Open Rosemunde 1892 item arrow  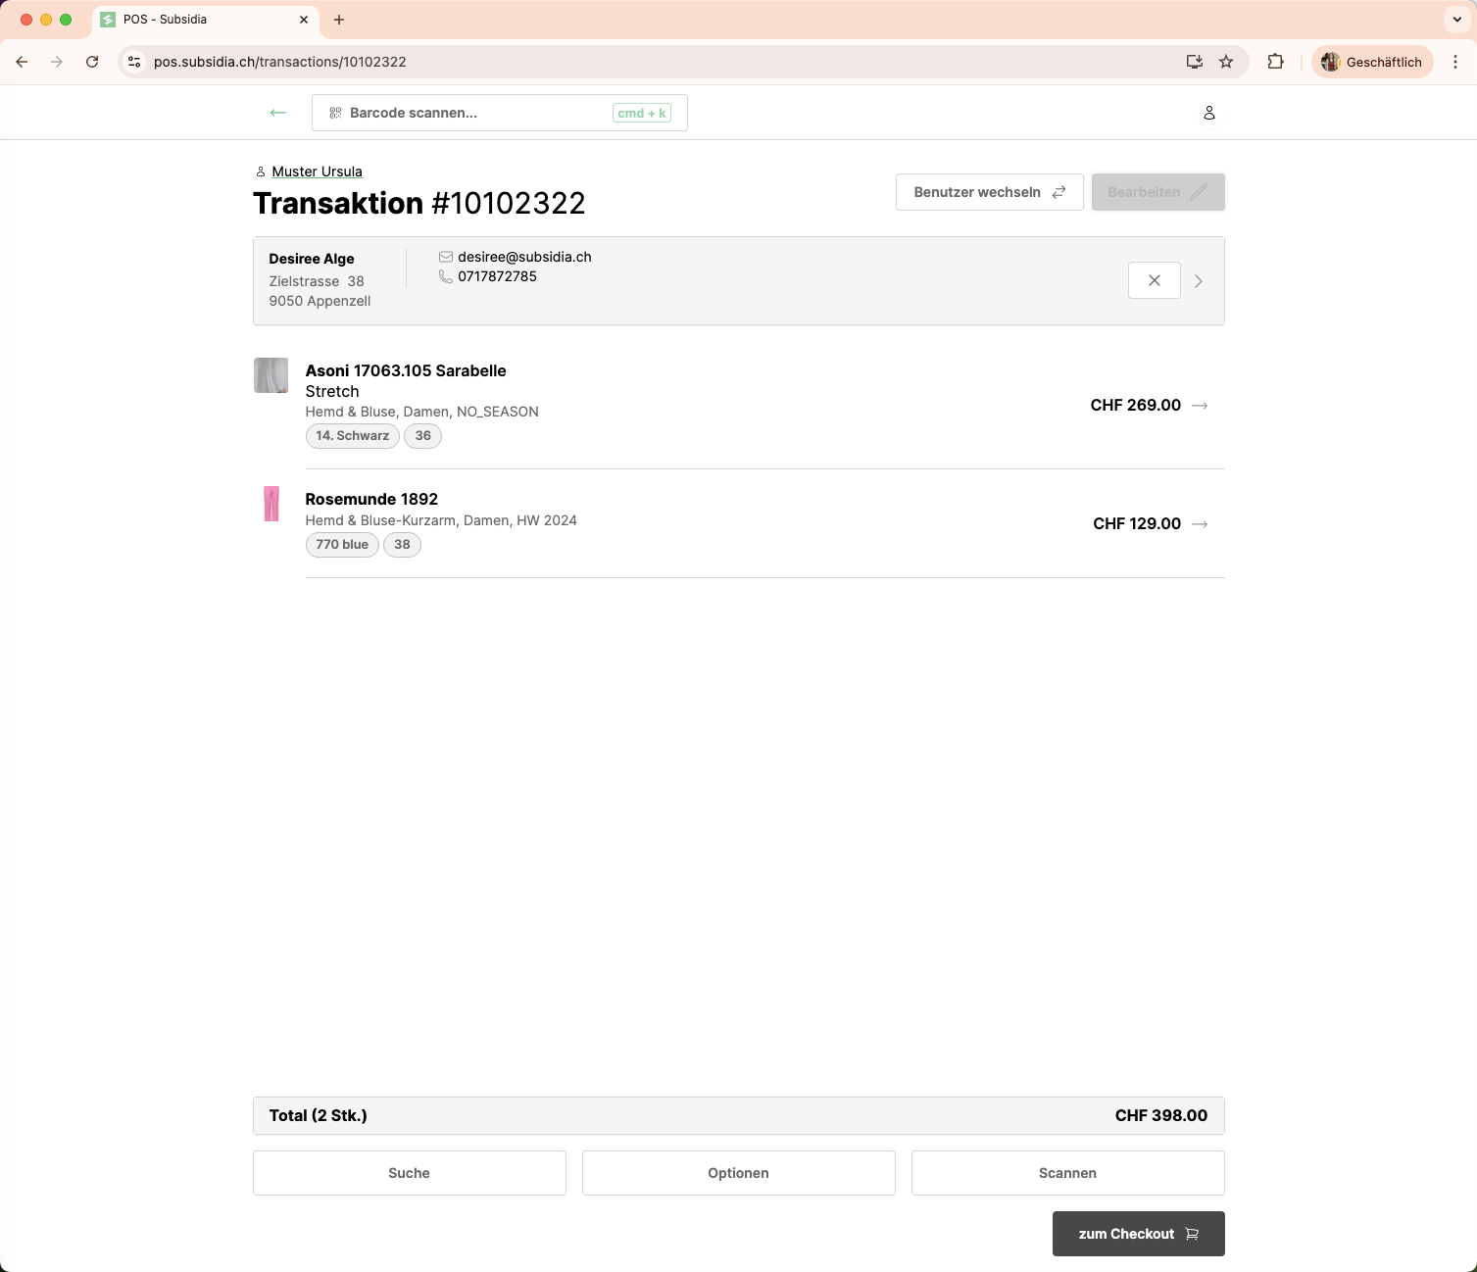[x=1200, y=524]
